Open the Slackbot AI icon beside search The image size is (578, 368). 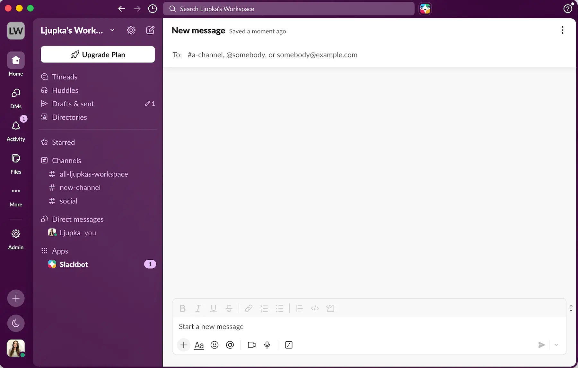pos(425,9)
